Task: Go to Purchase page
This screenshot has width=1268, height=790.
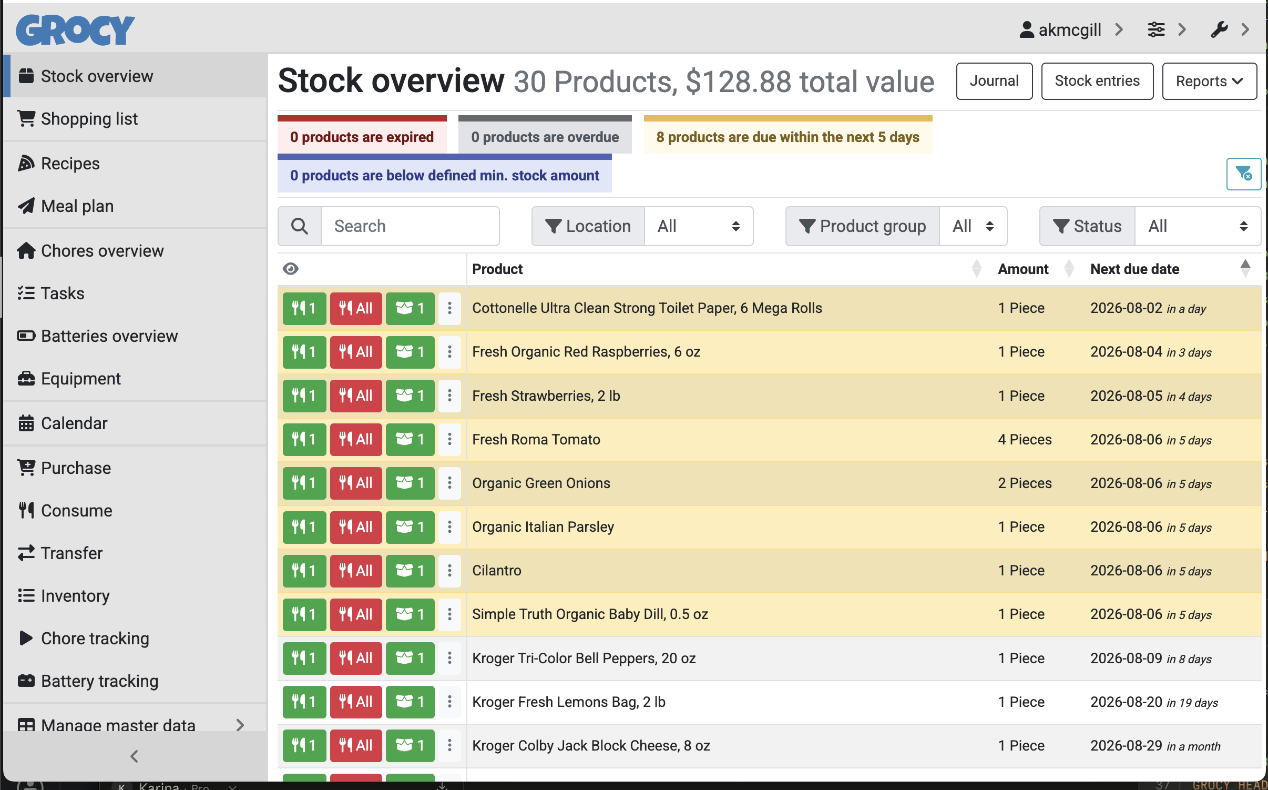Action: [135, 468]
